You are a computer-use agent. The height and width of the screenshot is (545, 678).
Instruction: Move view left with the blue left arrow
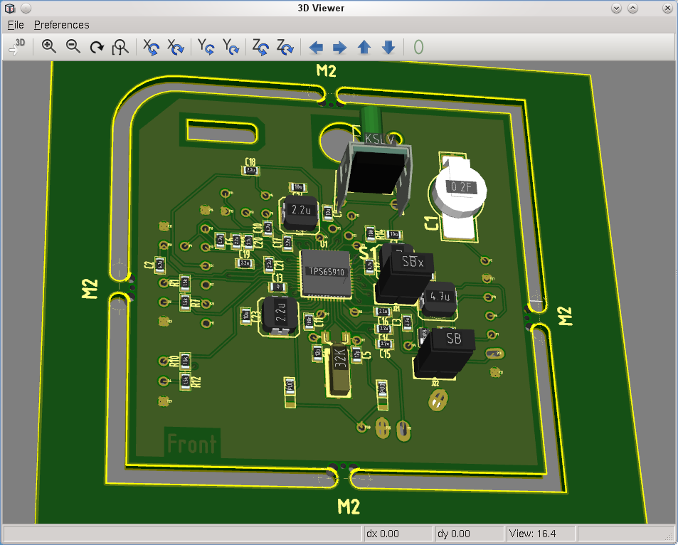coord(316,47)
